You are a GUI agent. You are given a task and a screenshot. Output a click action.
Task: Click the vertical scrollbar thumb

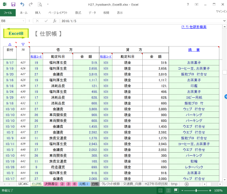tap(224, 73)
